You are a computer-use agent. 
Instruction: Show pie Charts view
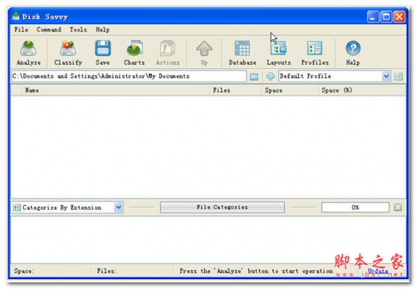135,53
